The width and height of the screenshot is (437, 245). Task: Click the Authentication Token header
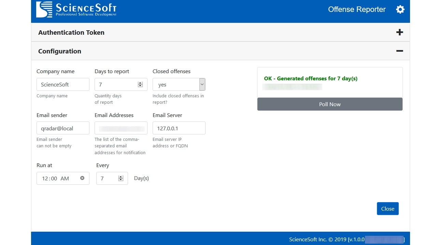coord(71,33)
